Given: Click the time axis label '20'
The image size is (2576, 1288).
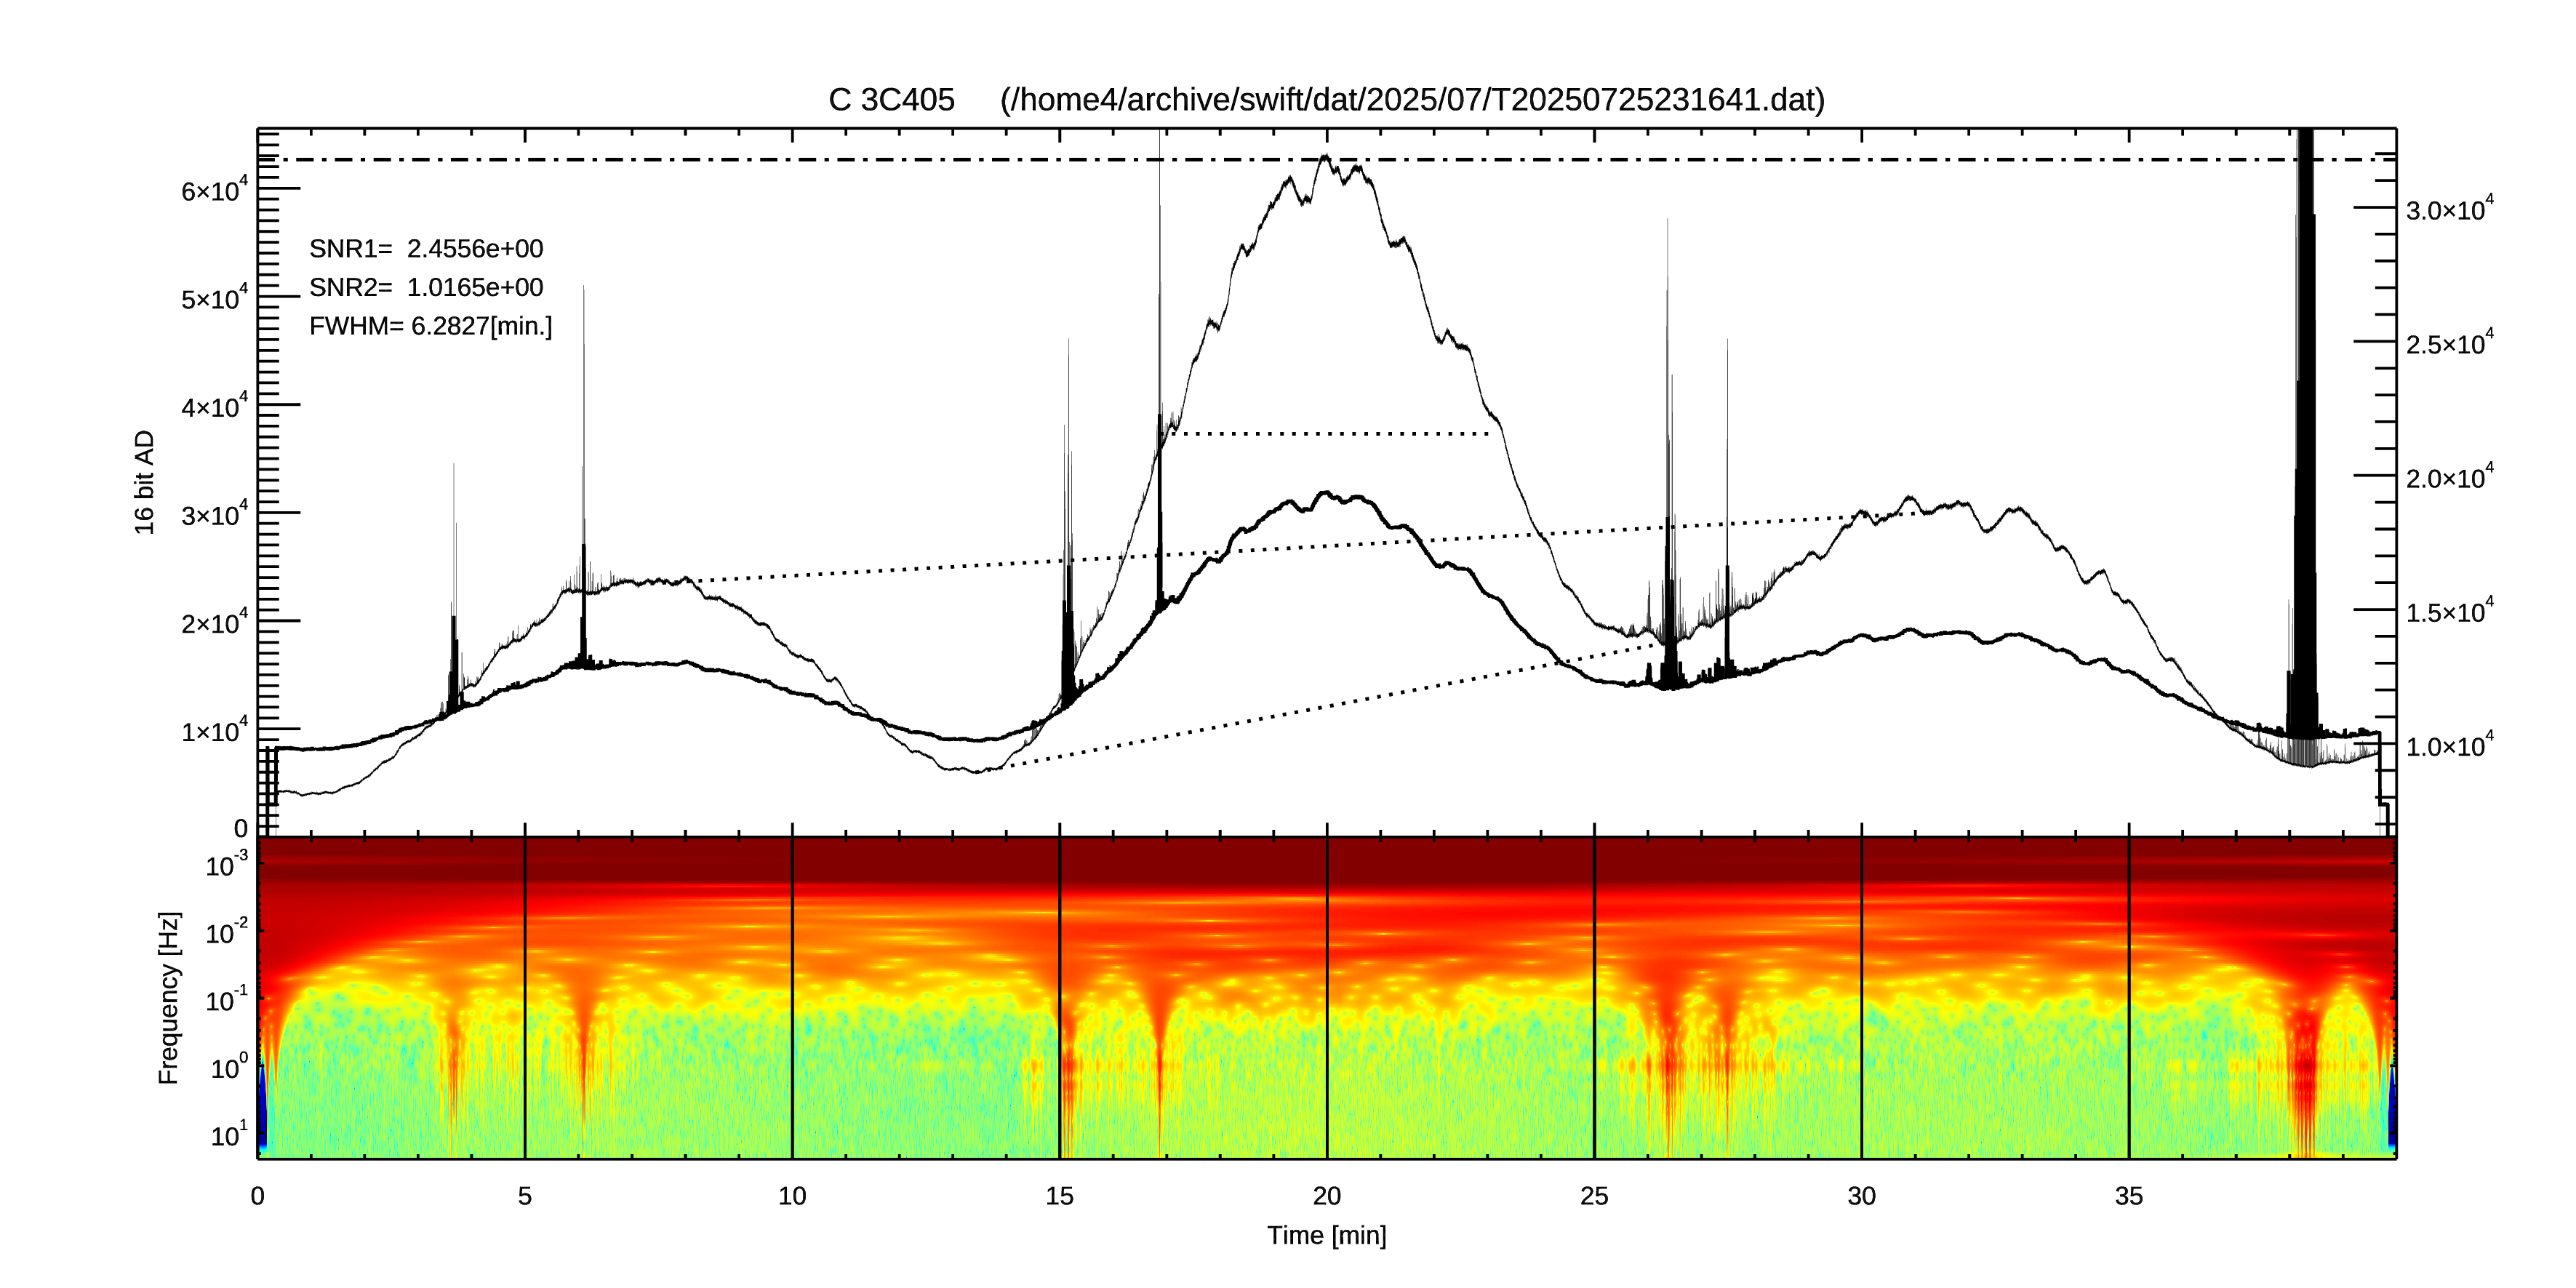Looking at the screenshot, I should 1327,1196.
